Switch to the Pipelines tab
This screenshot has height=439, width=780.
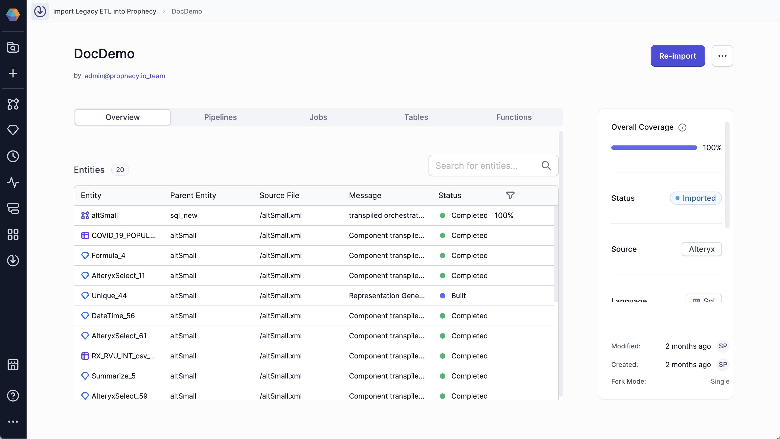click(x=220, y=117)
